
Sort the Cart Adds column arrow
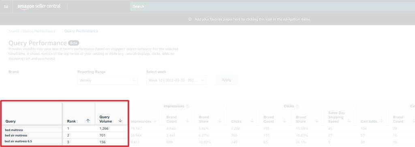tap(381, 121)
